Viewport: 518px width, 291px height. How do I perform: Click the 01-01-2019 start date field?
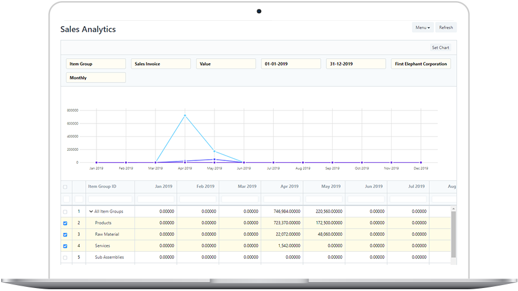[x=291, y=64]
